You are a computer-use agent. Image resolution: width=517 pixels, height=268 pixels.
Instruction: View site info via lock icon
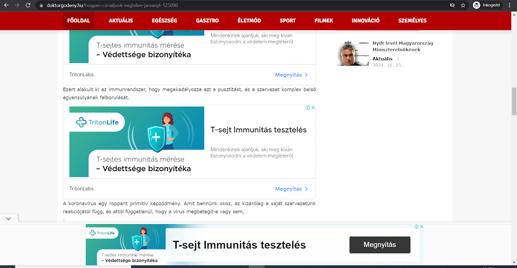pyautogui.click(x=41, y=5)
